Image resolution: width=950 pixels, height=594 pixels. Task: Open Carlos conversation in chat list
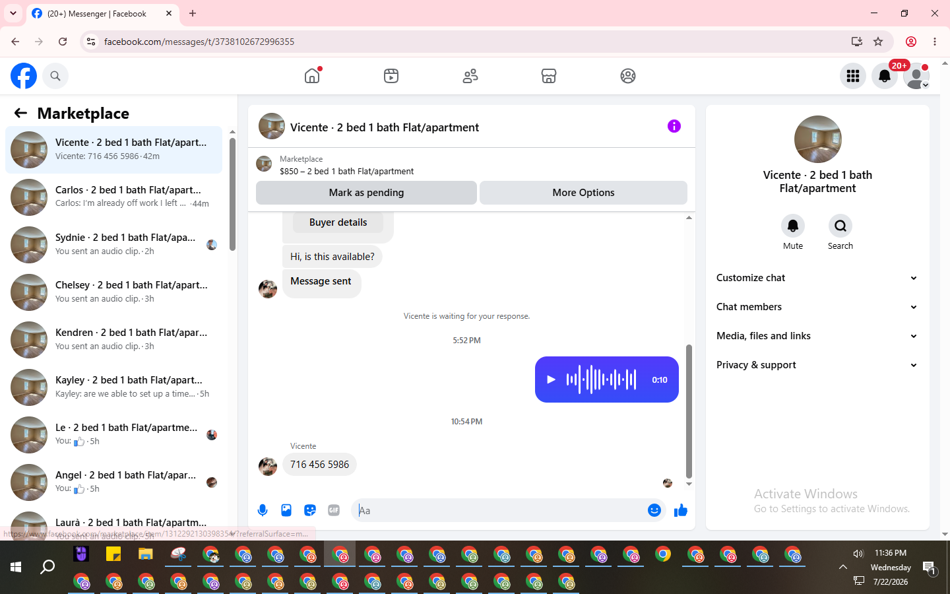point(114,197)
